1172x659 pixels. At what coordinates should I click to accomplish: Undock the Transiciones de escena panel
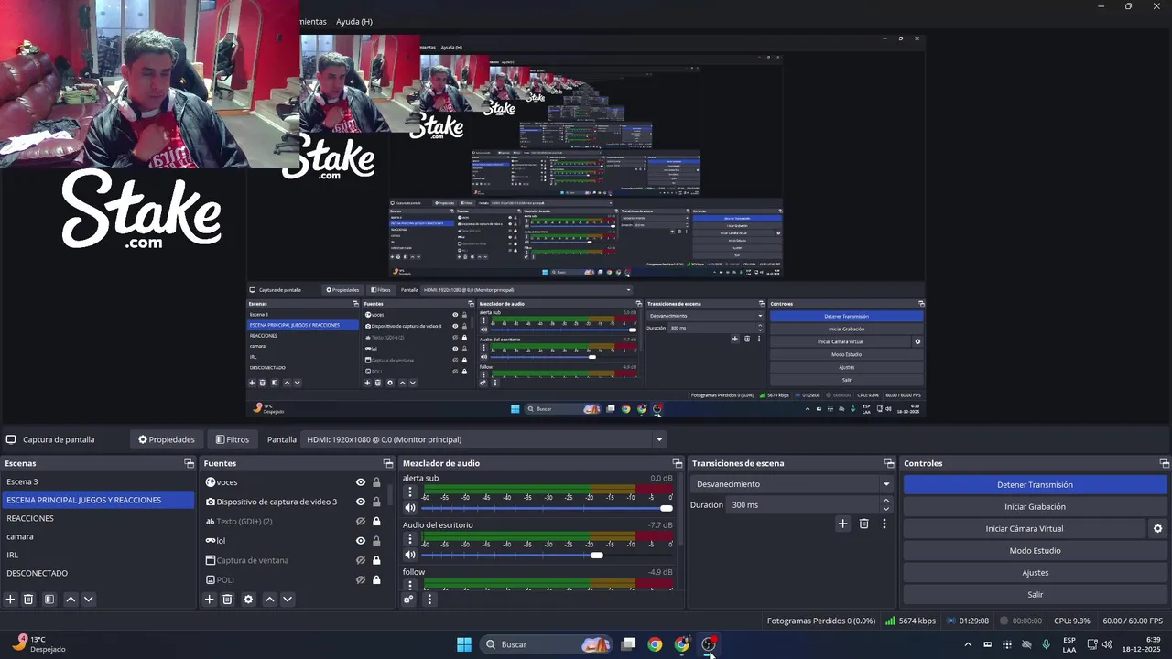(x=888, y=463)
